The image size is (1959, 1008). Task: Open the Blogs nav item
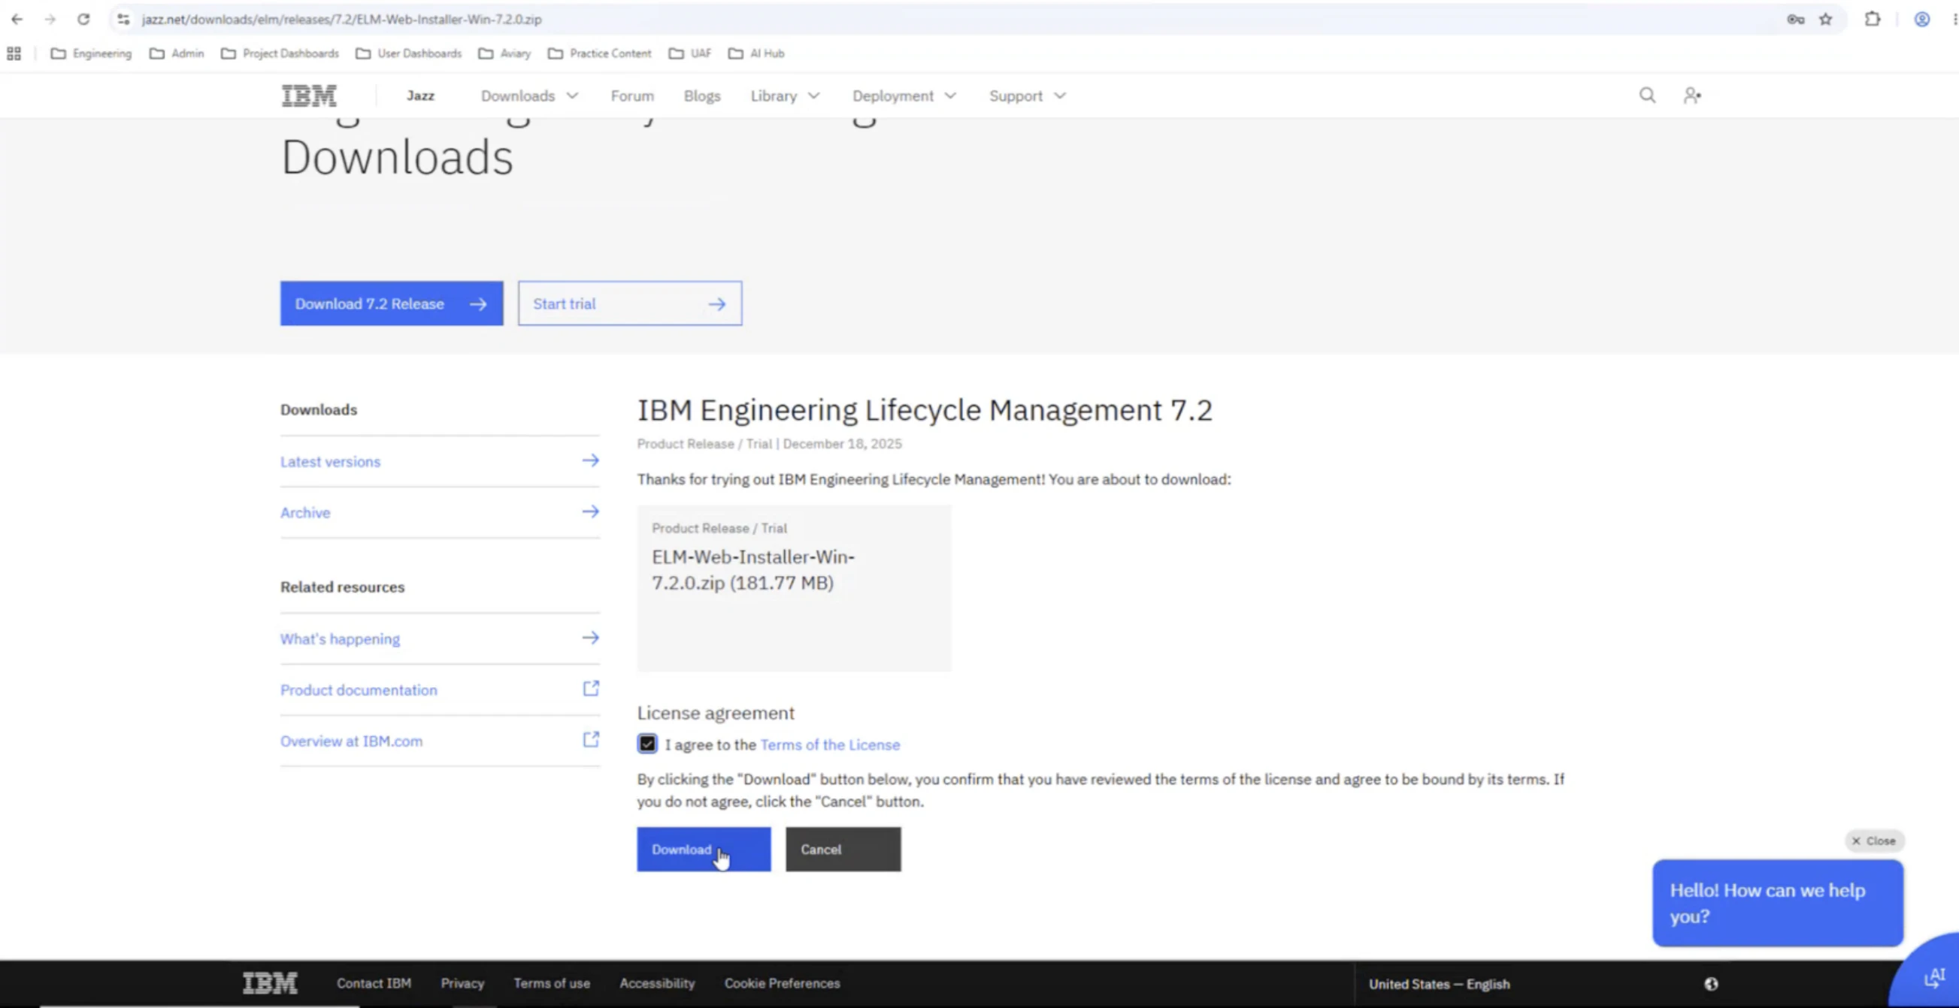(x=702, y=95)
